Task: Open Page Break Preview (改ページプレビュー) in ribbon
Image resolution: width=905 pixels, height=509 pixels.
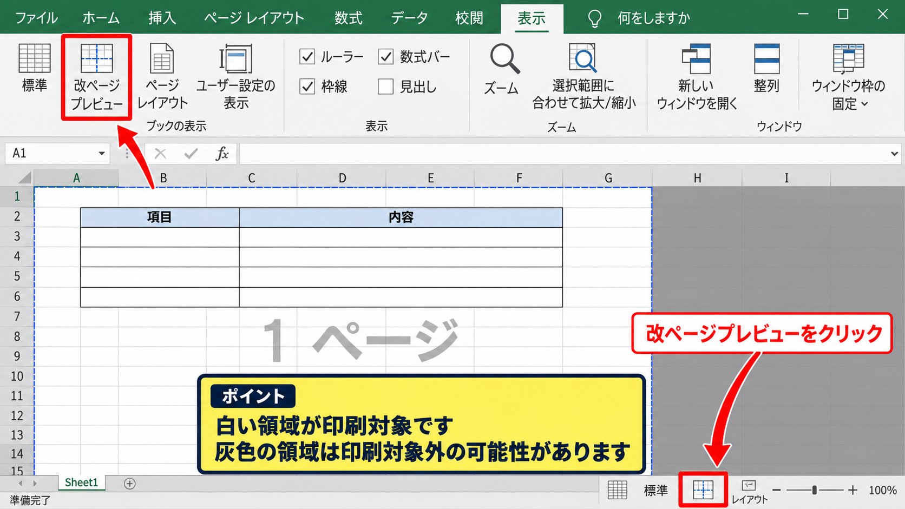Action: [96, 77]
